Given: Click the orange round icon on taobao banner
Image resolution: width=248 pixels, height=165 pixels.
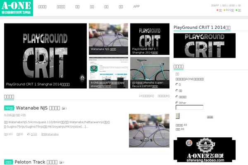Looking at the screenshot, I should [x=189, y=143].
